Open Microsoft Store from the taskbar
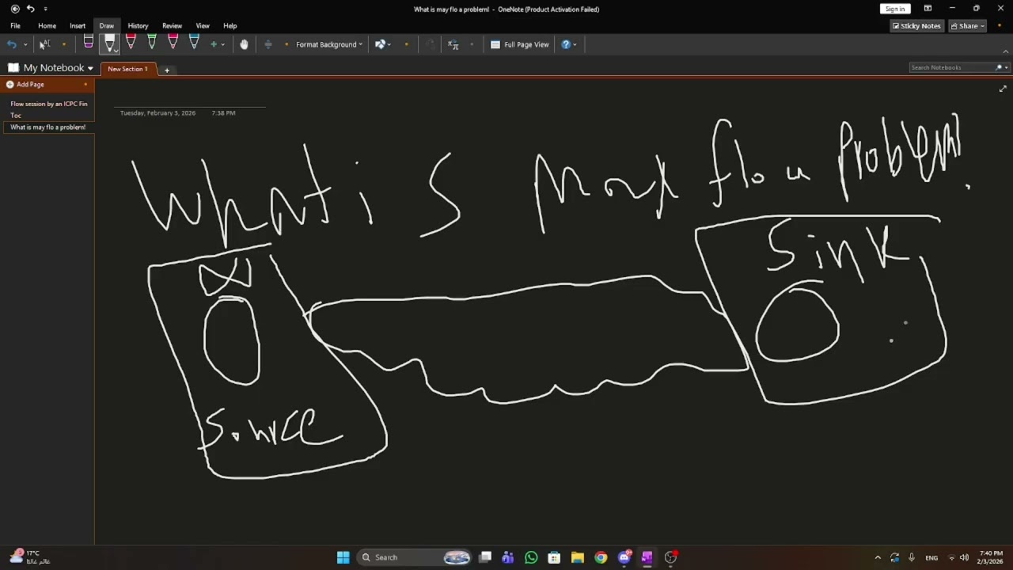Screen dimensions: 1013x570 click(554, 557)
